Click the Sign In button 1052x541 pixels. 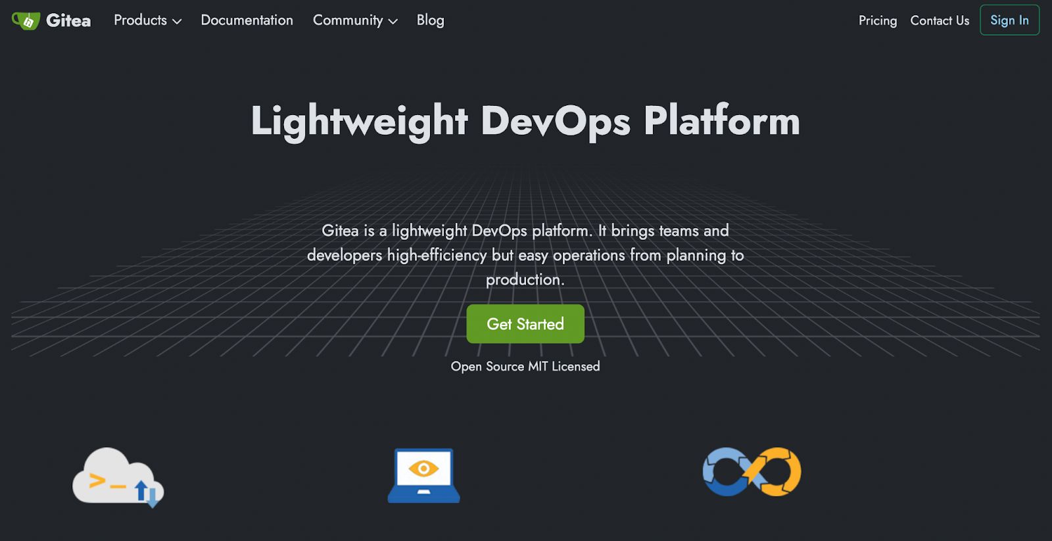click(1009, 20)
